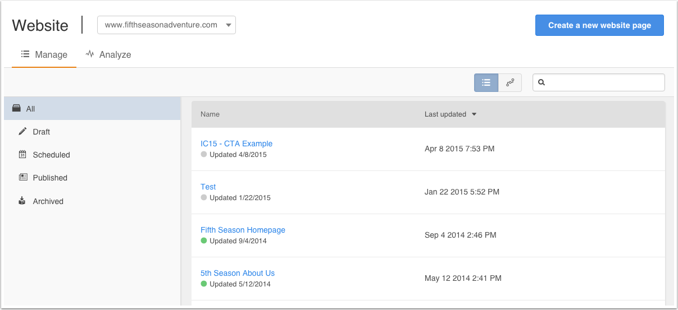The image size is (678, 310).
Task: Switch to tree structure view toggle
Action: [x=510, y=82]
